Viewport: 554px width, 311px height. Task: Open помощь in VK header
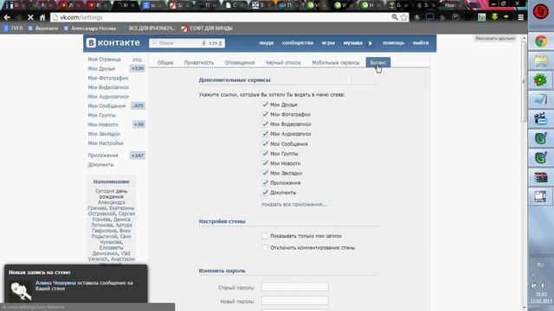(394, 43)
